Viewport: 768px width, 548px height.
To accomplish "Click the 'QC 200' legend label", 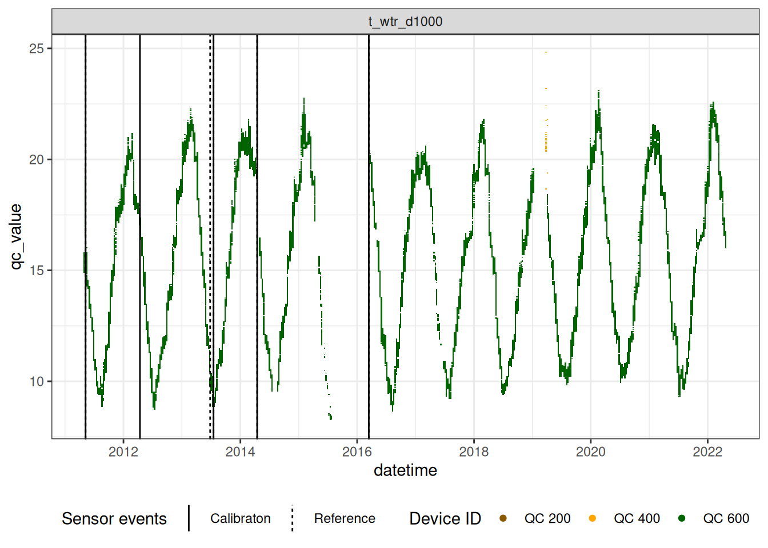I will coord(547,518).
